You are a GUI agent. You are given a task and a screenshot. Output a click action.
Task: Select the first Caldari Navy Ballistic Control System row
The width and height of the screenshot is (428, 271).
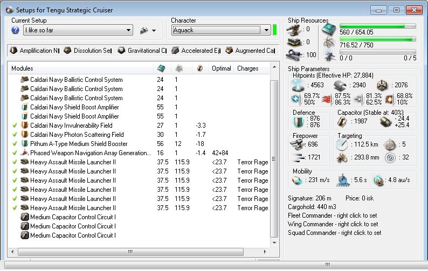point(139,79)
